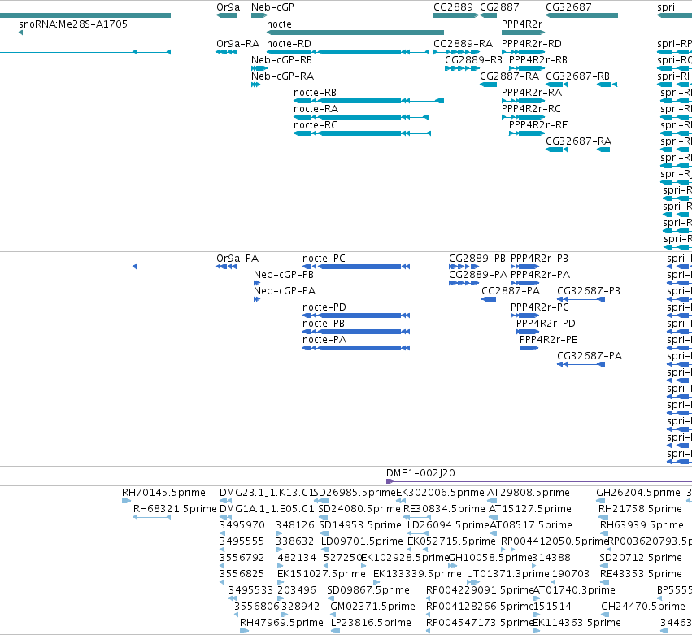Select the nocte-RD transcript
The width and height of the screenshot is (692, 635).
pyautogui.click(x=348, y=52)
